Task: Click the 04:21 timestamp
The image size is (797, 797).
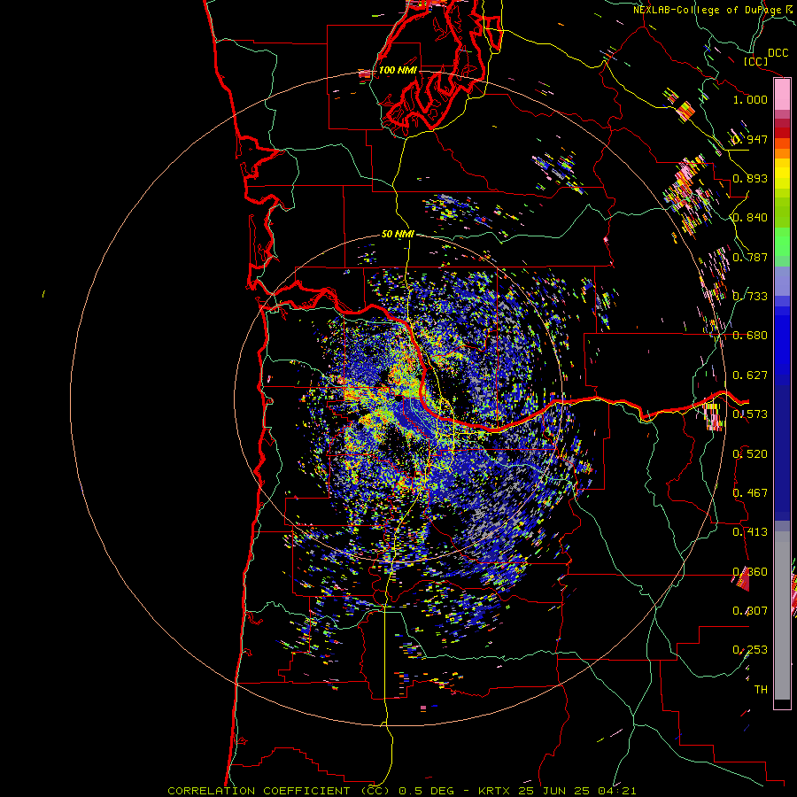Action: pyautogui.click(x=617, y=791)
